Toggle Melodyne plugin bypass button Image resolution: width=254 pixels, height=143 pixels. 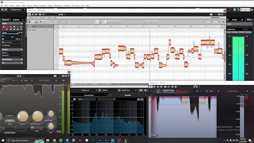(29, 15)
